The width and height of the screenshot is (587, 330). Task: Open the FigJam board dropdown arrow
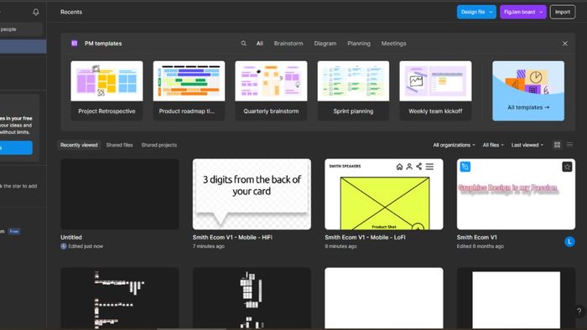541,12
